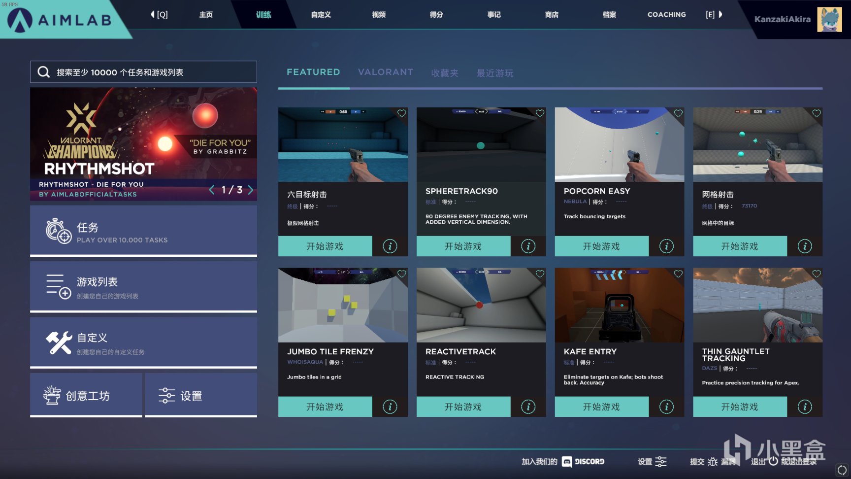Open info for THIN GAUNTLET TRACKING
851x479 pixels.
805,407
